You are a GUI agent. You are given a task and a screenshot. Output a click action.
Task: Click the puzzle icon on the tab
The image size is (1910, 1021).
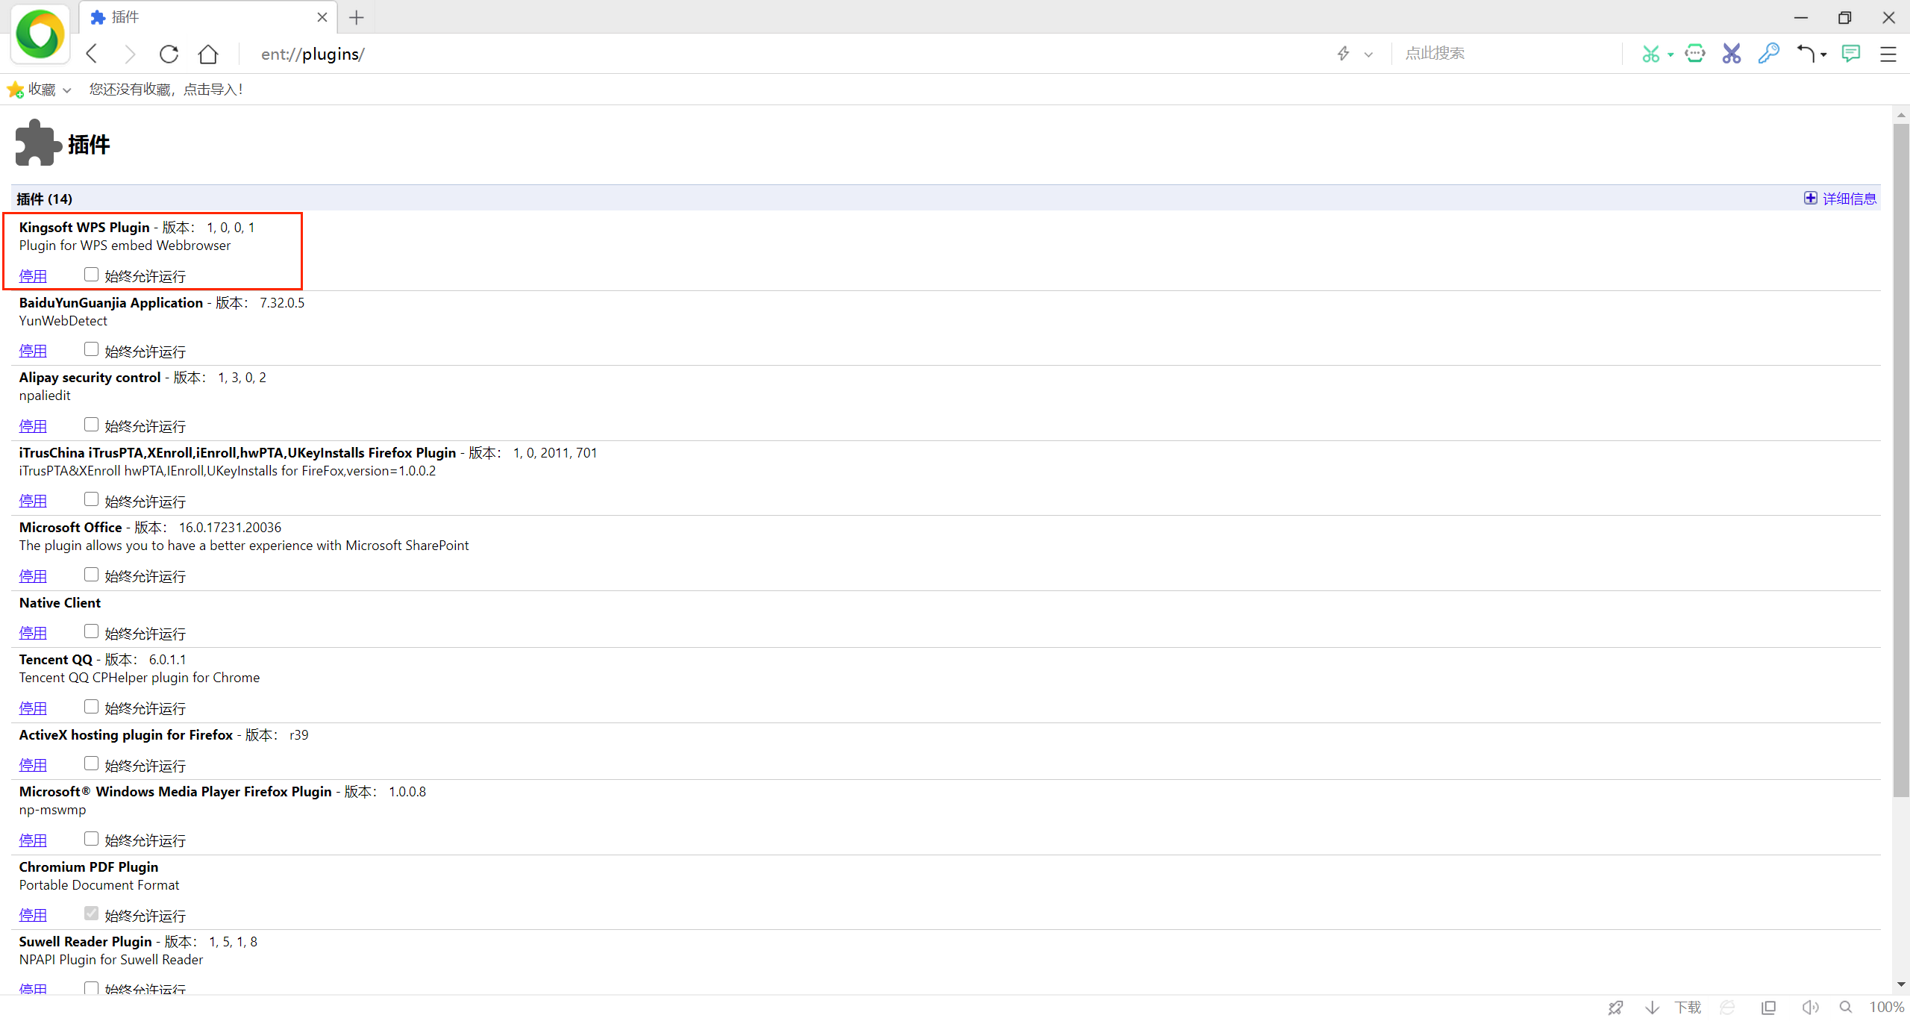coord(98,17)
